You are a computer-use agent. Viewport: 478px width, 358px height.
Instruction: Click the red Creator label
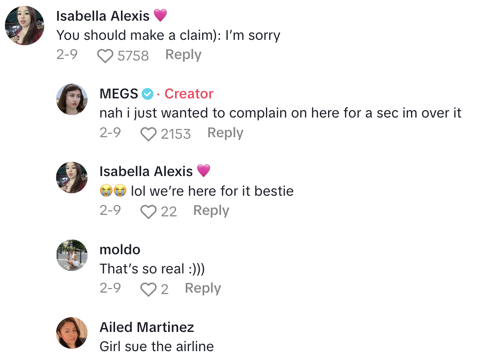pos(189,93)
